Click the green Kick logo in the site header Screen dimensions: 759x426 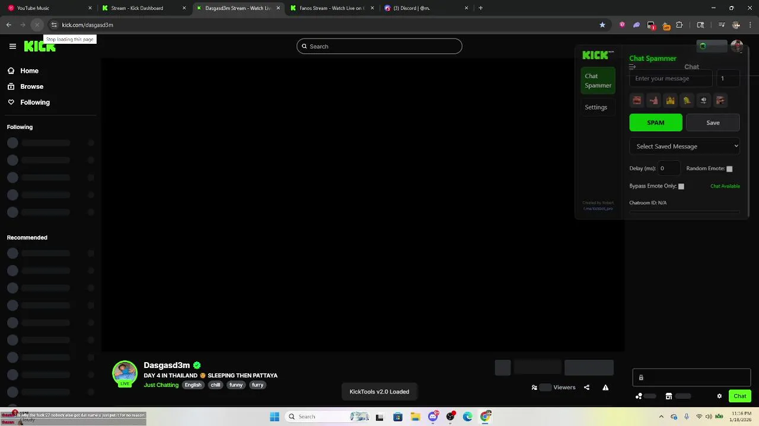click(x=40, y=46)
